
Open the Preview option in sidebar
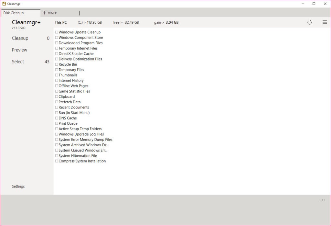point(19,50)
